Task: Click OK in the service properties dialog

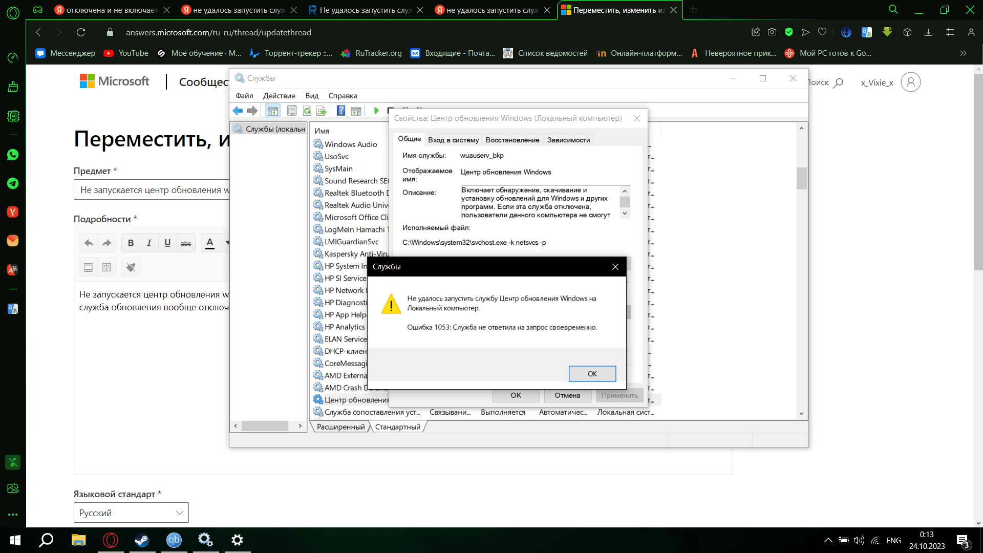Action: 516,395
